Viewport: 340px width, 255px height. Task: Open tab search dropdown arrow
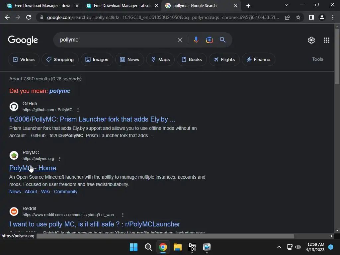[287, 5]
